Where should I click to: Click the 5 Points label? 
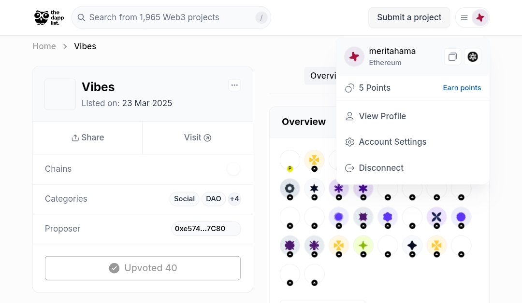(x=375, y=88)
